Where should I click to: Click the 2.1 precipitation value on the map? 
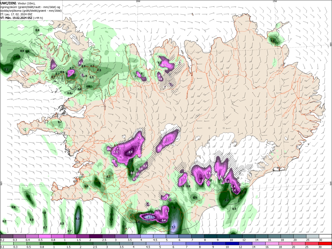(x=6, y=70)
